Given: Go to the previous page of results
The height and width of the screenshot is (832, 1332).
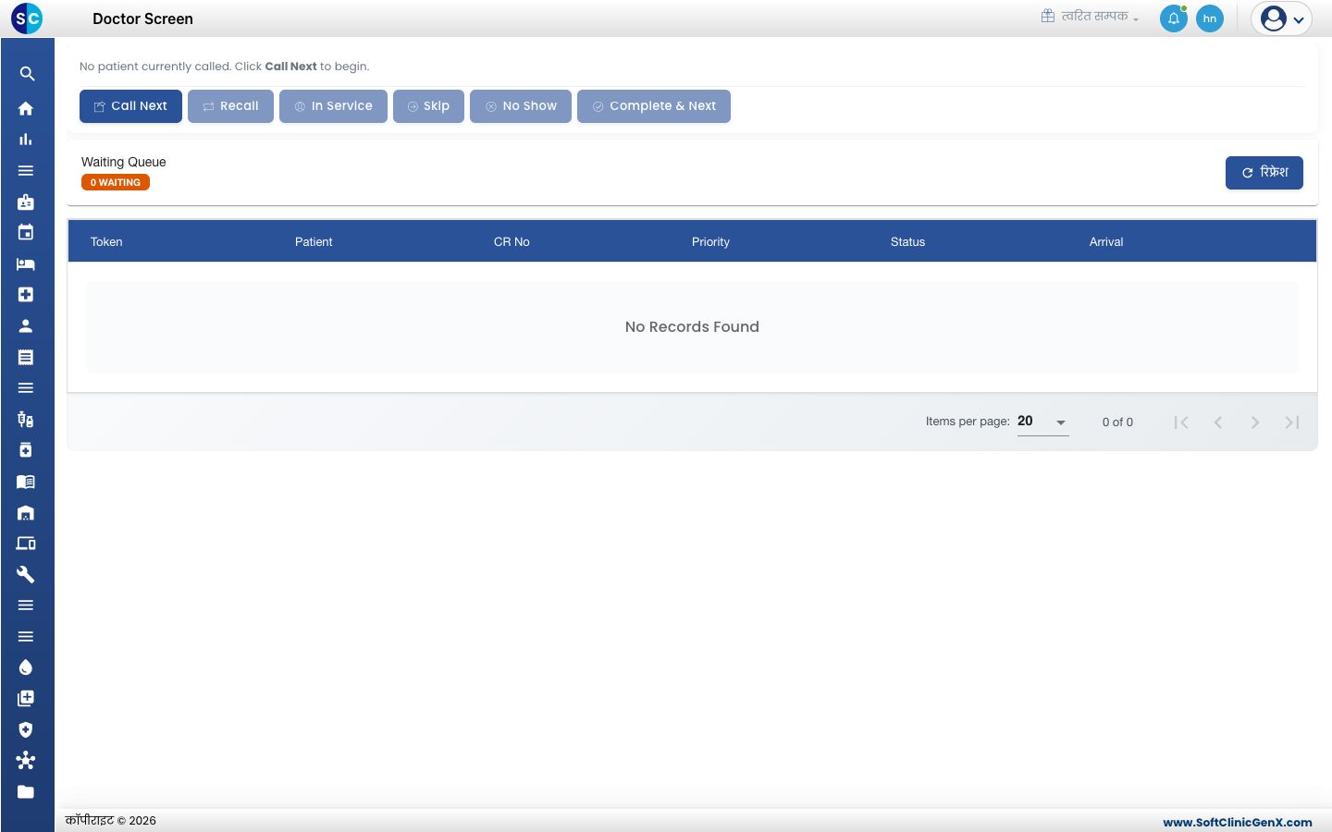Looking at the screenshot, I should coord(1218,422).
